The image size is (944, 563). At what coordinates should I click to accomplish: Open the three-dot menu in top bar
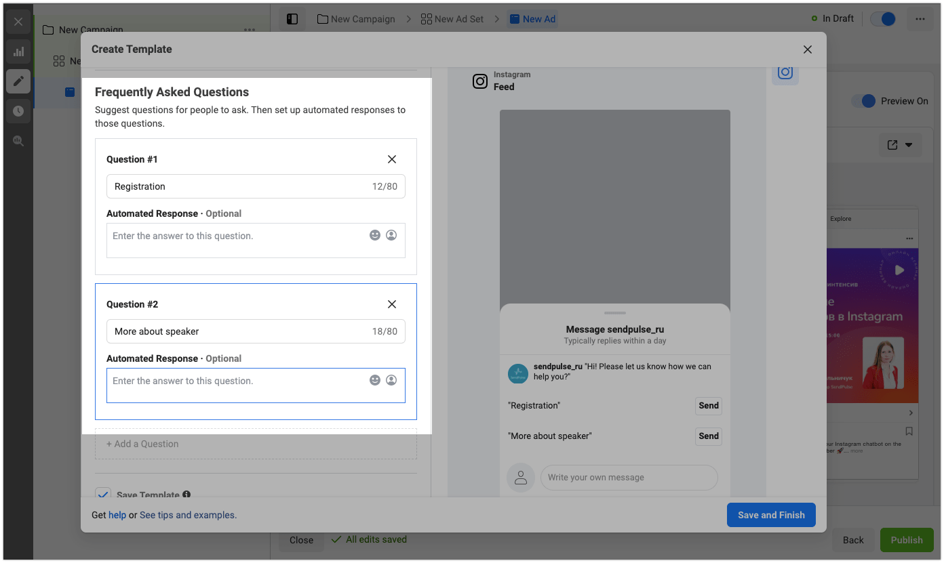click(920, 19)
